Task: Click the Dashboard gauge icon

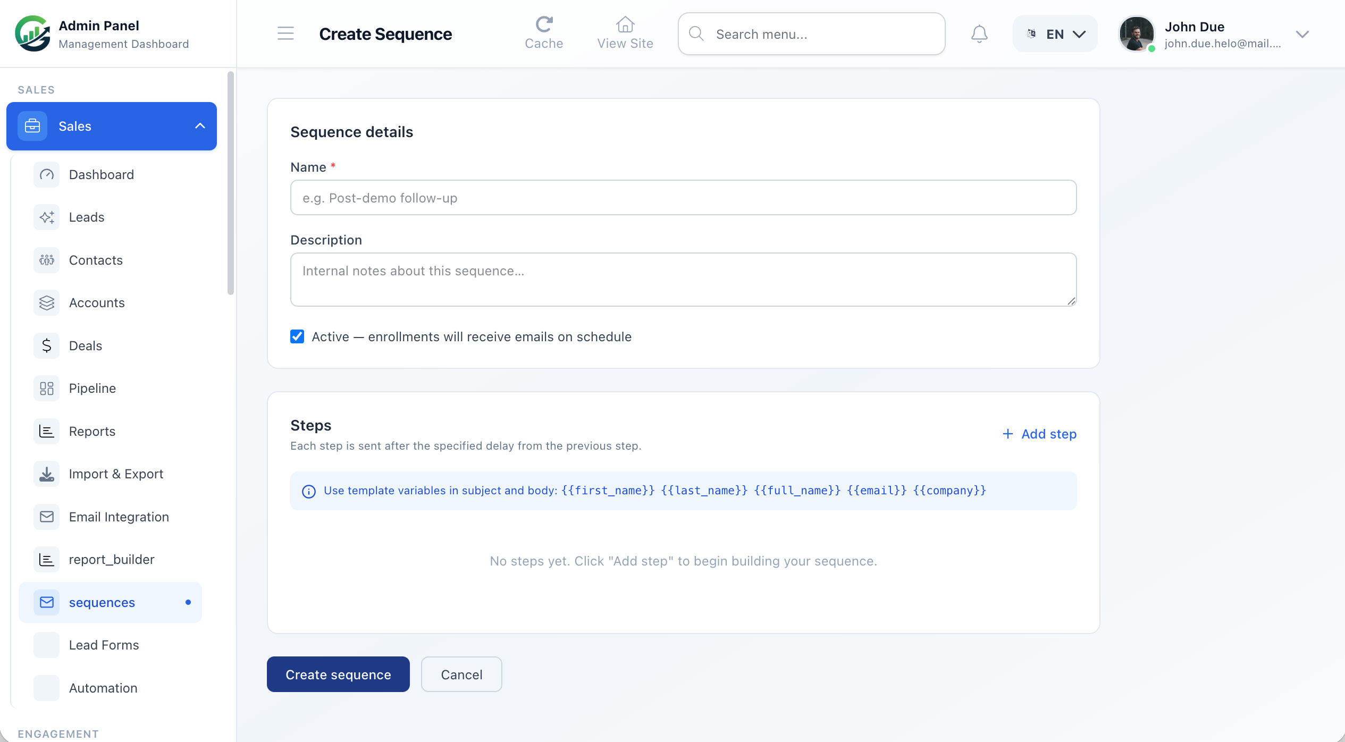Action: point(47,174)
